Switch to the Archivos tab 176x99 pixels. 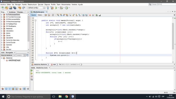12,12
